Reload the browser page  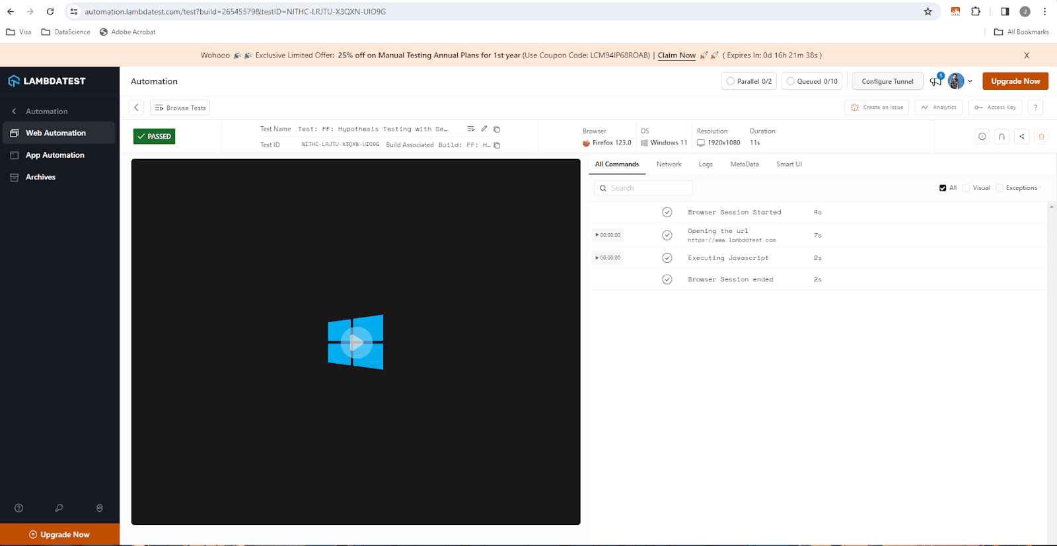point(50,11)
